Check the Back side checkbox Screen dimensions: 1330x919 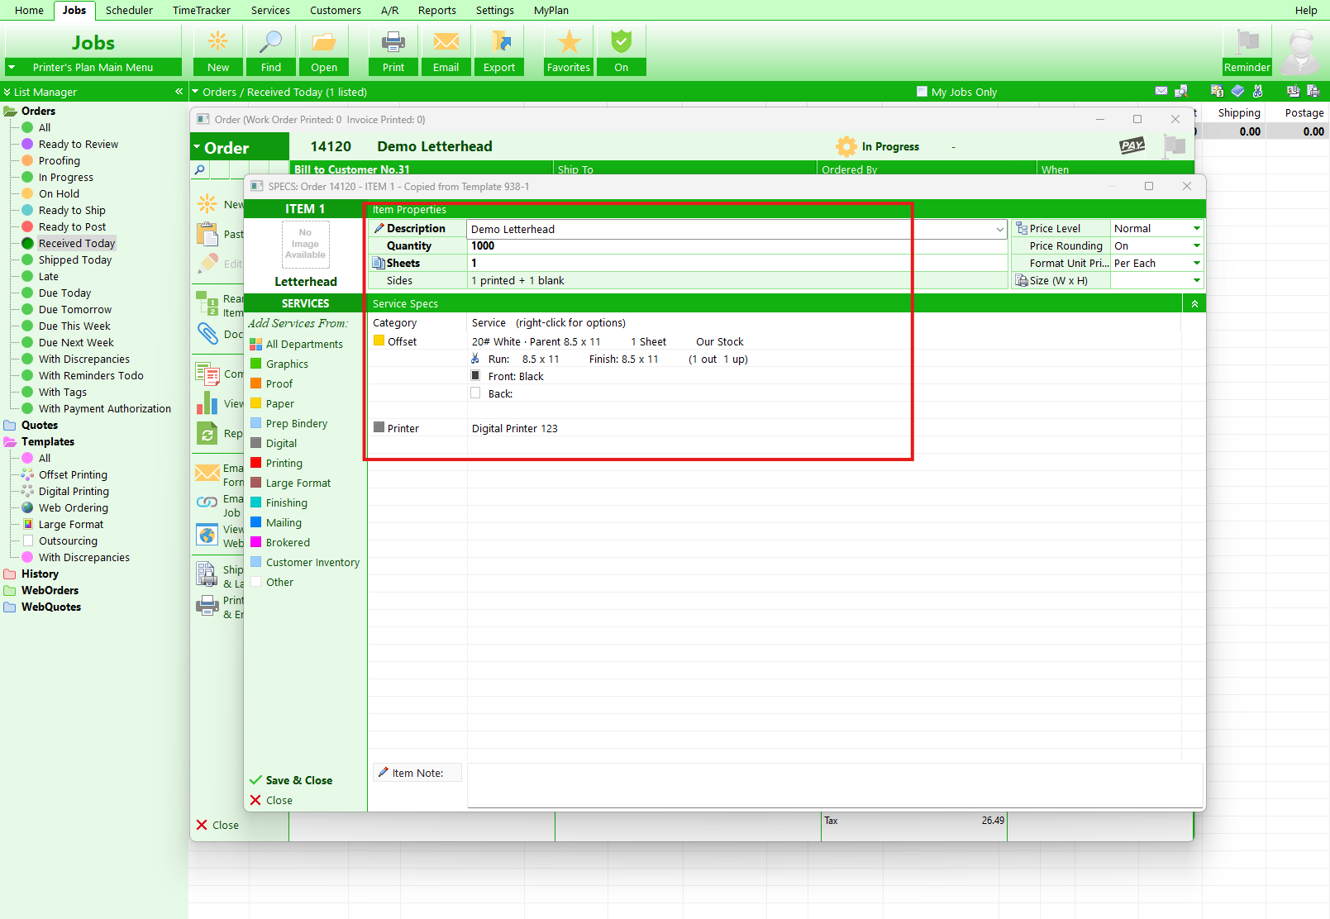(x=475, y=393)
